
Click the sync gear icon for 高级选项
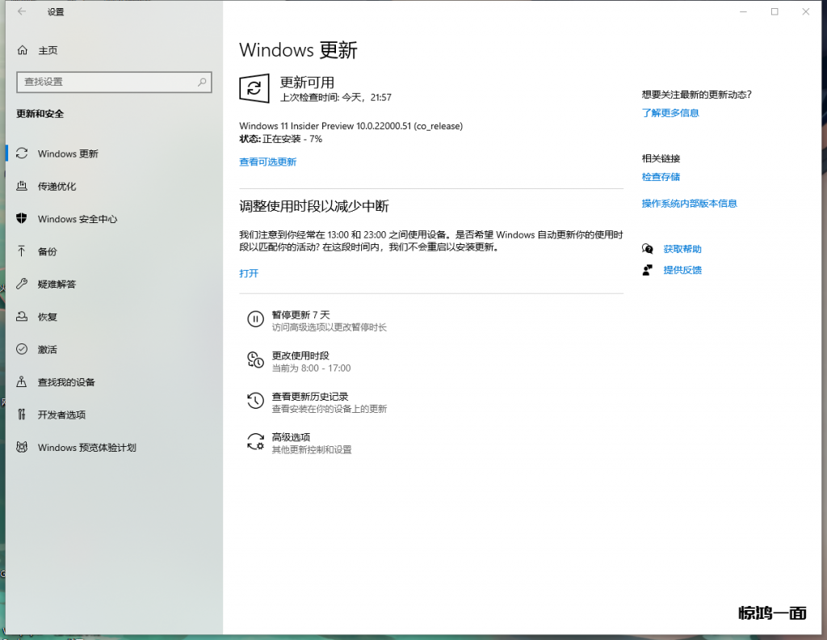(x=255, y=442)
